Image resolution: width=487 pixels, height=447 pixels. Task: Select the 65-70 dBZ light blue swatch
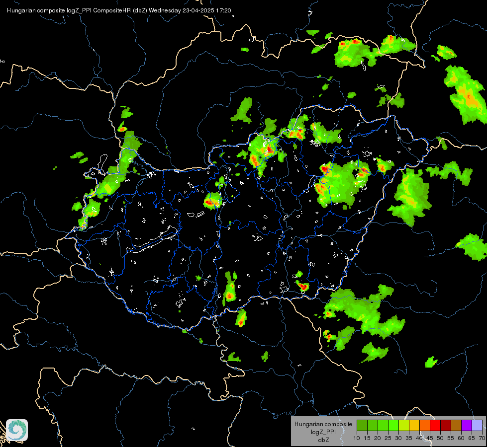pyautogui.click(x=477, y=425)
